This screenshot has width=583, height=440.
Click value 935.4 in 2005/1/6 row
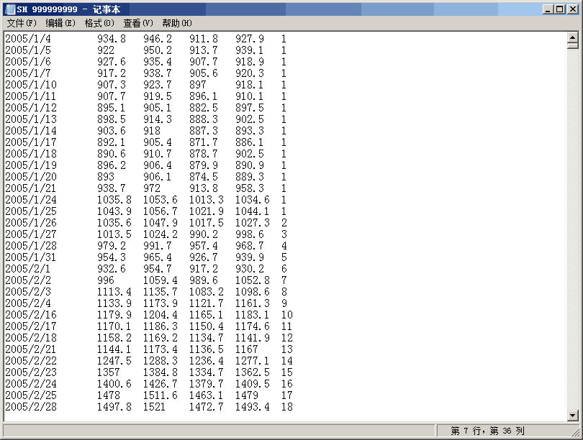[158, 62]
